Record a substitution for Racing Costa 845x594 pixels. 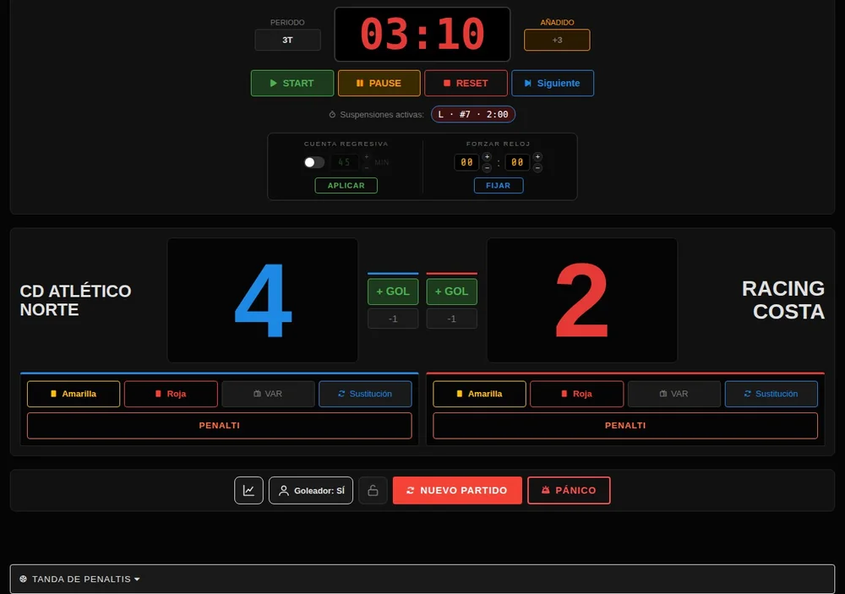[x=771, y=394]
